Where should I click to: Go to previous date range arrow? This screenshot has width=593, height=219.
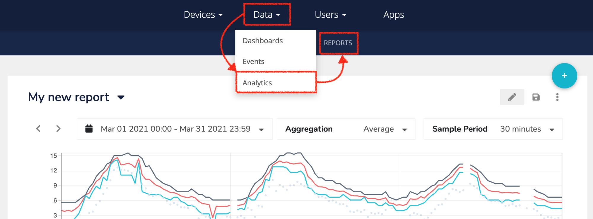tap(38, 129)
